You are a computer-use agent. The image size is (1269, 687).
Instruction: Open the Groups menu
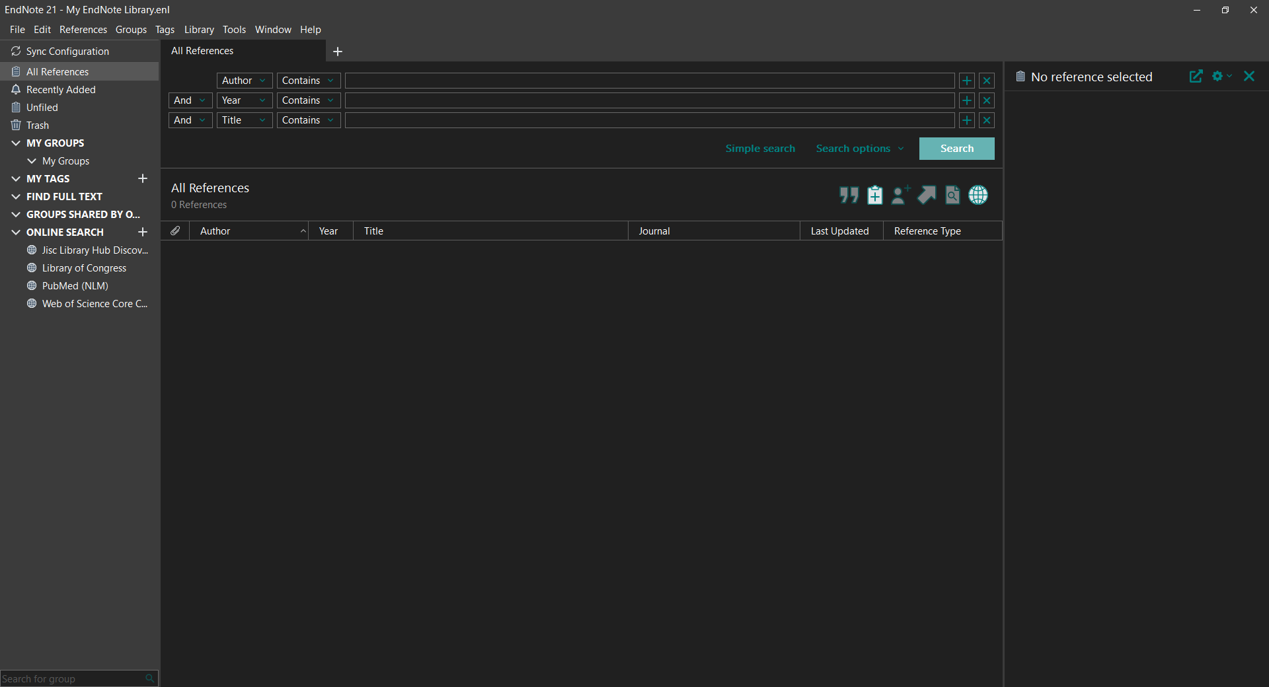(131, 30)
